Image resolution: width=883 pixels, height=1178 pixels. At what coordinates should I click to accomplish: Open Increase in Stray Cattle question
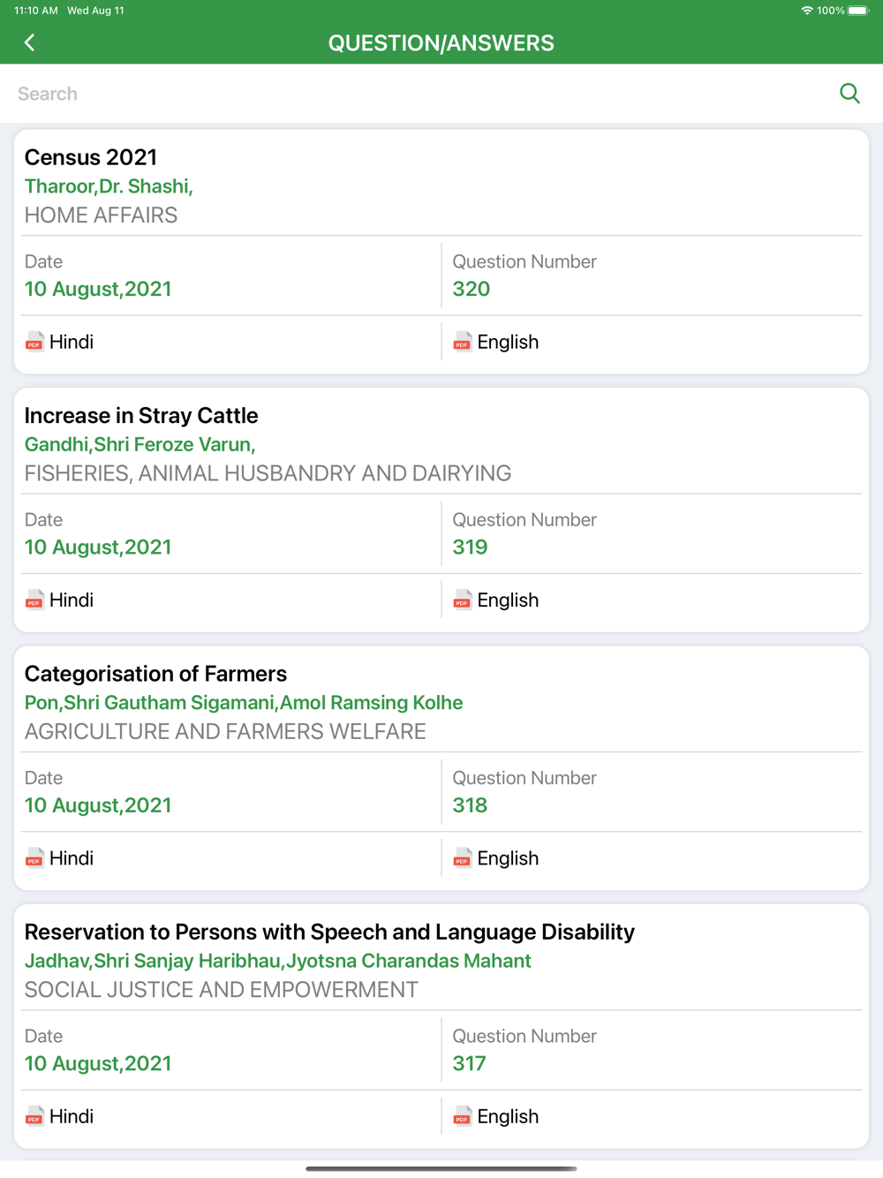(141, 415)
